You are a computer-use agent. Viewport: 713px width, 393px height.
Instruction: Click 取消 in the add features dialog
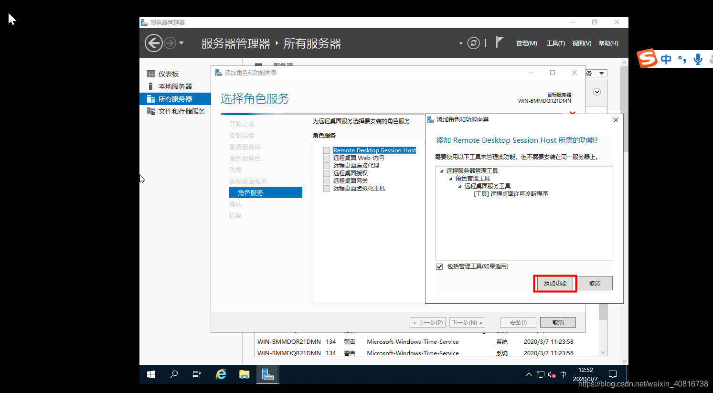[x=595, y=283]
